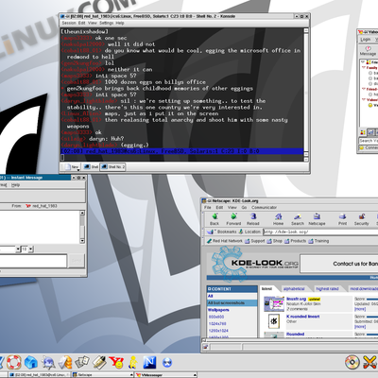This screenshot has height=378, width=378.
Task: Open the Login menu in Yahoo Messenger
Action: [x=366, y=40]
